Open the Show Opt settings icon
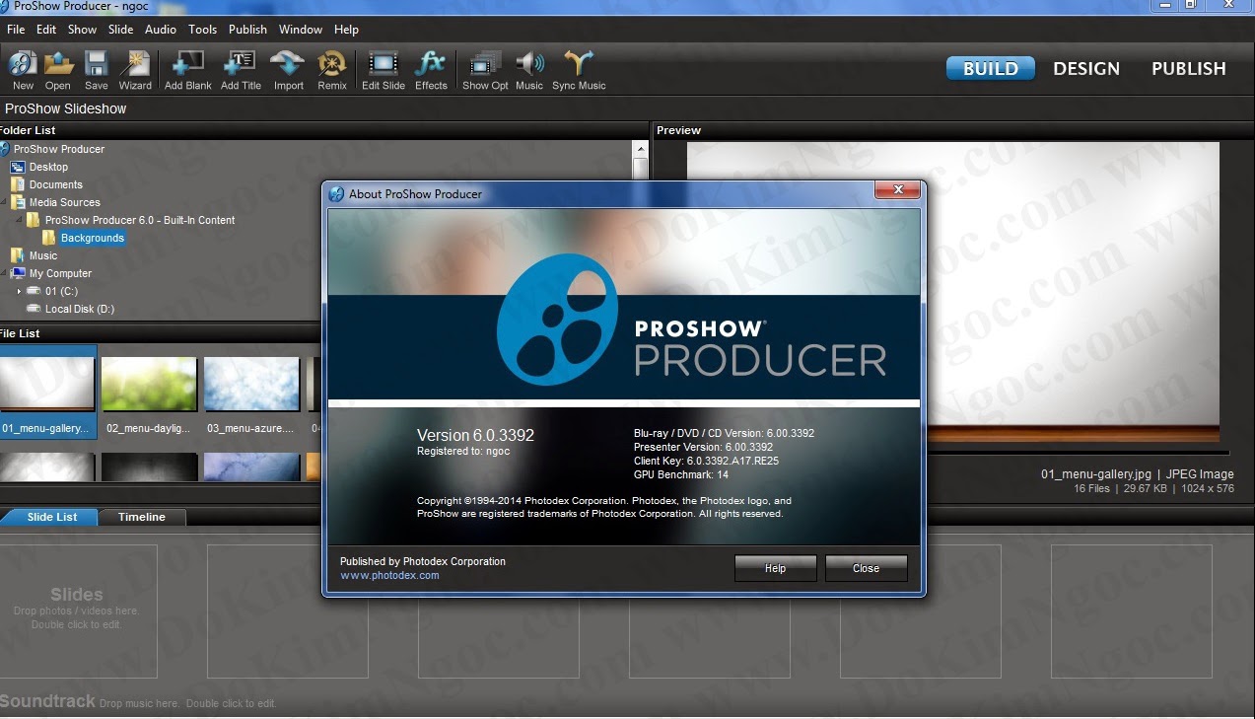The height and width of the screenshot is (719, 1255). 485,70
